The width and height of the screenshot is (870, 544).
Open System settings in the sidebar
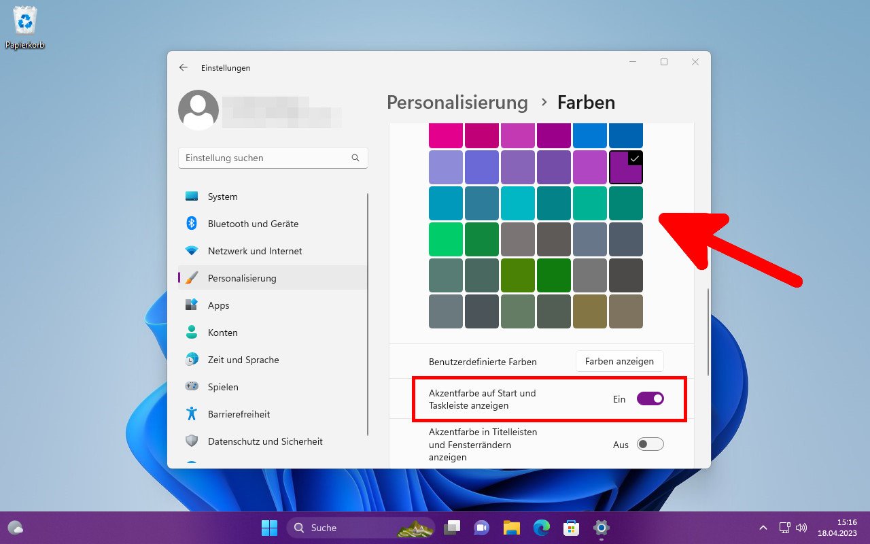222,197
